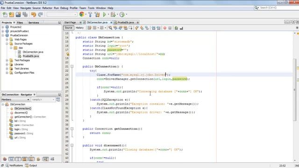Image resolution: width=299 pixels, height=168 pixels.
Task: Expand the Test Packages node
Action: coord(7,60)
